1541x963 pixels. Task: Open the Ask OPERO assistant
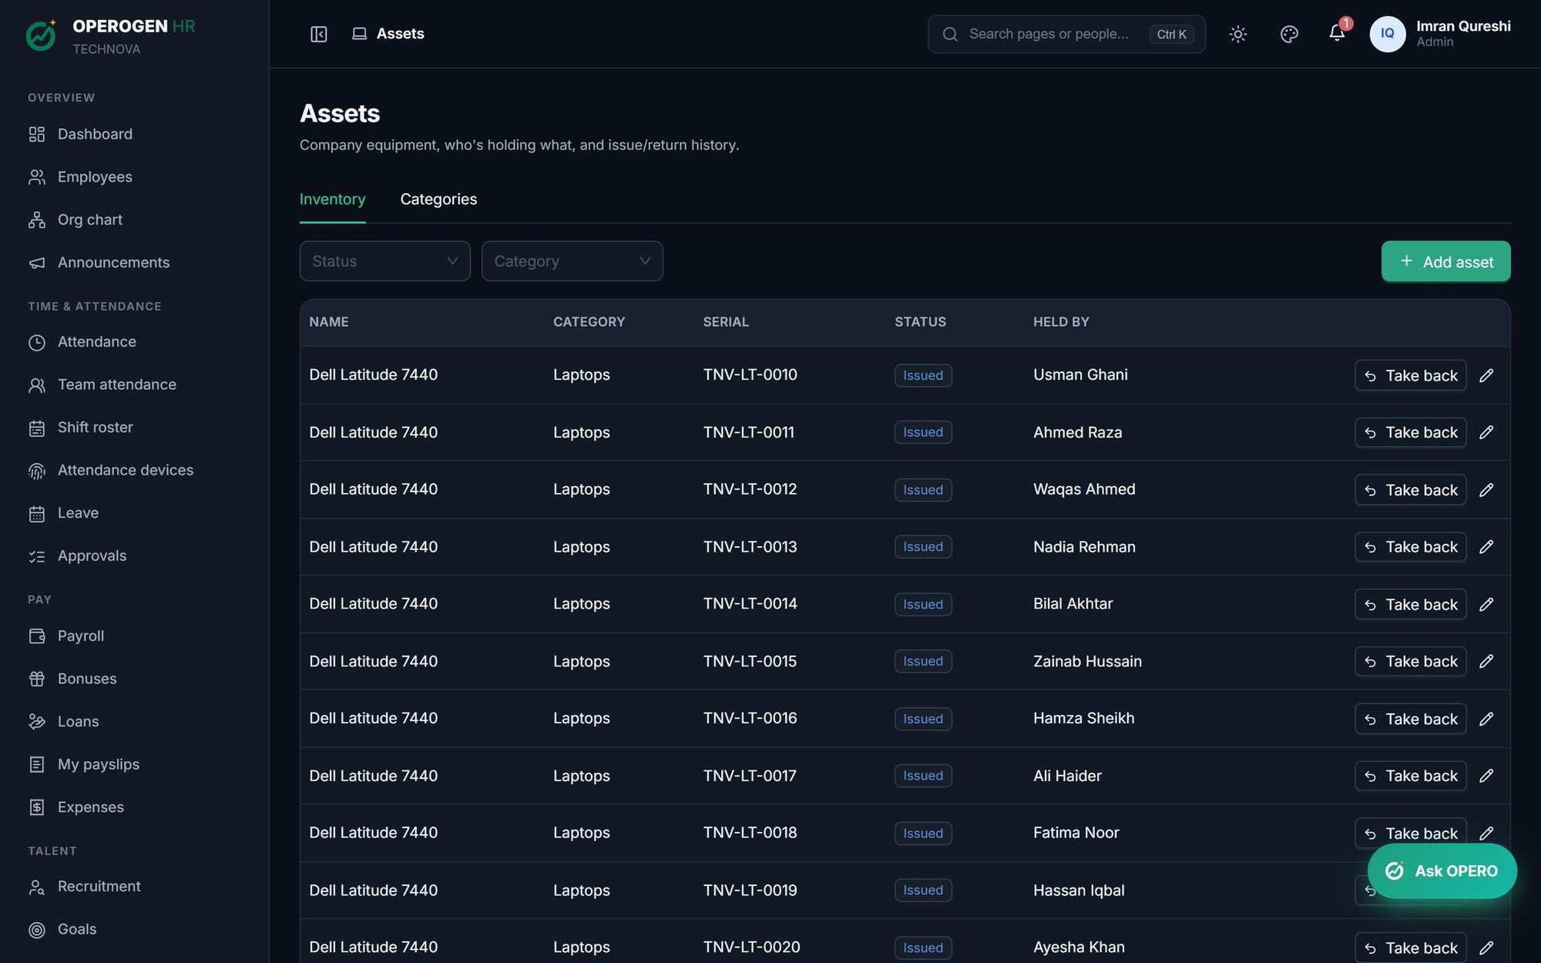pyautogui.click(x=1442, y=871)
